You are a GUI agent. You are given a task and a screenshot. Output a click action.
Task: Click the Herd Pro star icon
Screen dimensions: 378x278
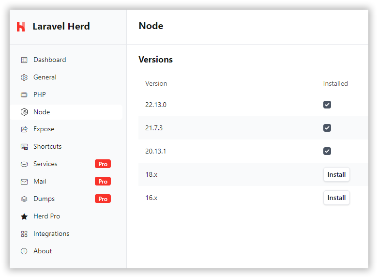pos(24,216)
